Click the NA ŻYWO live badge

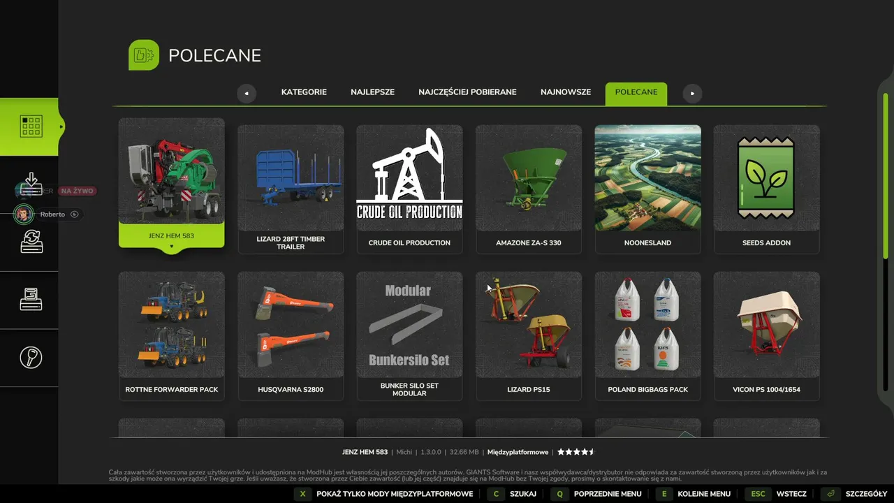(x=77, y=191)
